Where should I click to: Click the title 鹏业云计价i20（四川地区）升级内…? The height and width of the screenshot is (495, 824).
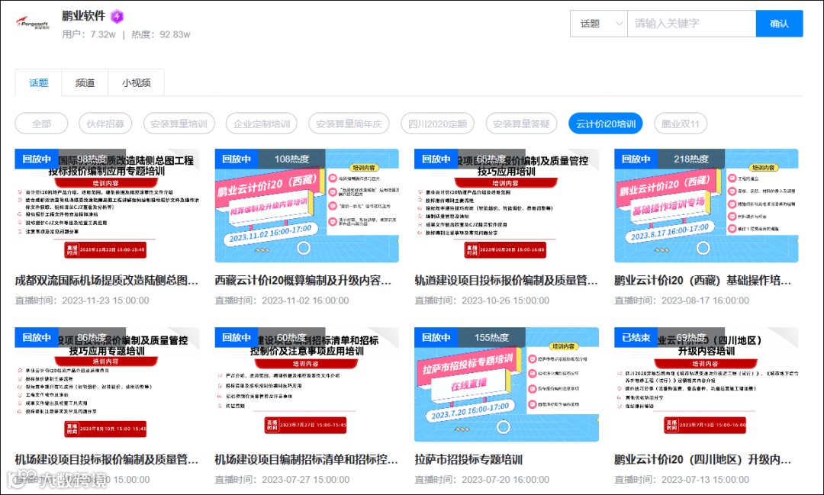click(703, 459)
